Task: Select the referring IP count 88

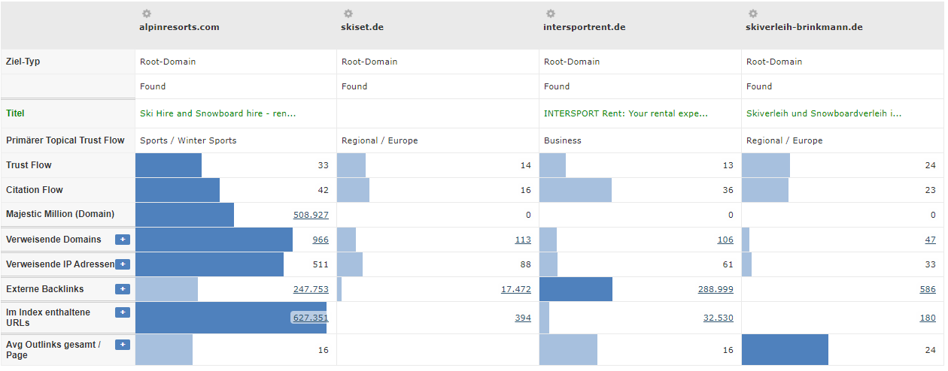Action: [526, 264]
